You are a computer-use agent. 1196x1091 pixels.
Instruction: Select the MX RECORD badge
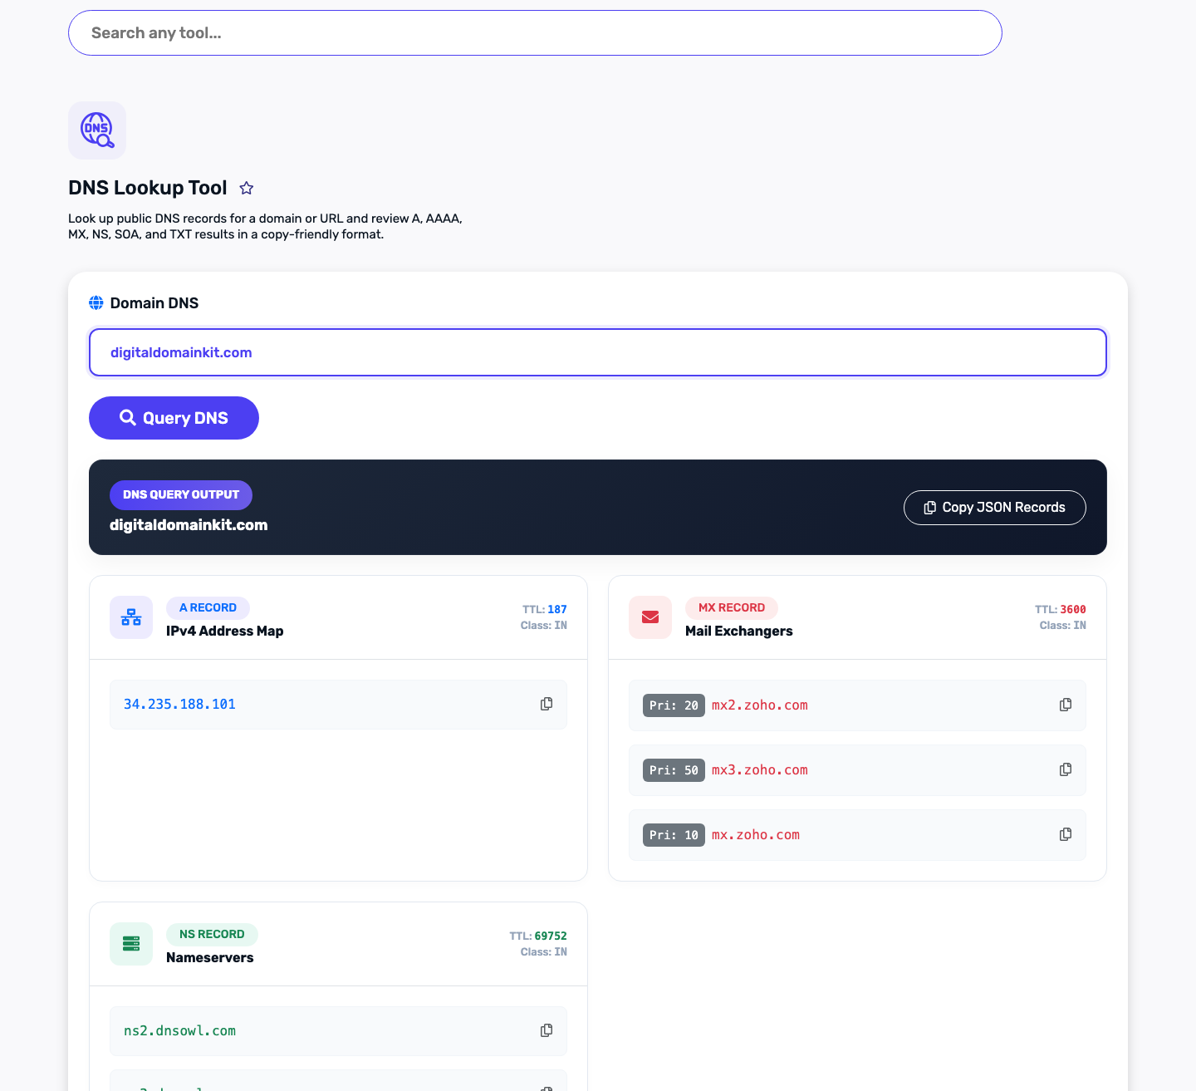pyautogui.click(x=731, y=607)
